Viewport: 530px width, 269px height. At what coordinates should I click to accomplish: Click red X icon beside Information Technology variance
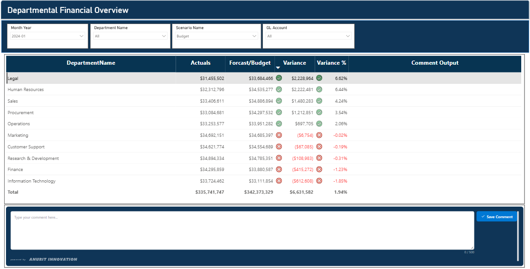tap(279, 181)
